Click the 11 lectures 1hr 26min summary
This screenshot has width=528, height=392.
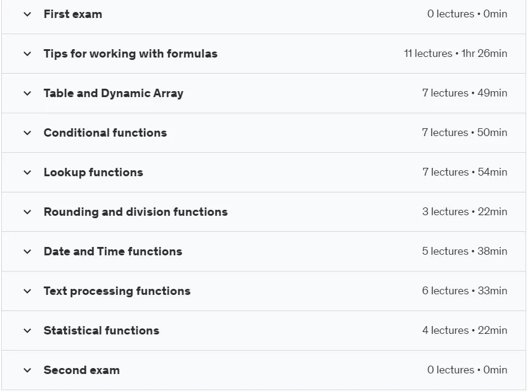point(455,53)
